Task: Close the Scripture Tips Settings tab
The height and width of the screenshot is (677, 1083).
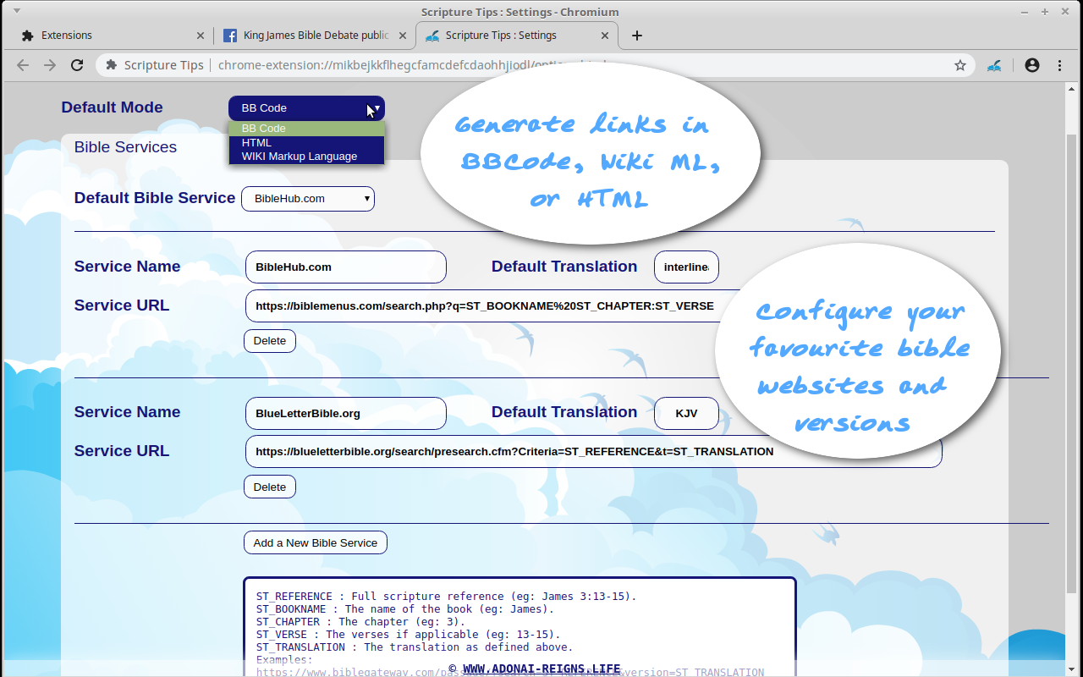Action: point(605,36)
